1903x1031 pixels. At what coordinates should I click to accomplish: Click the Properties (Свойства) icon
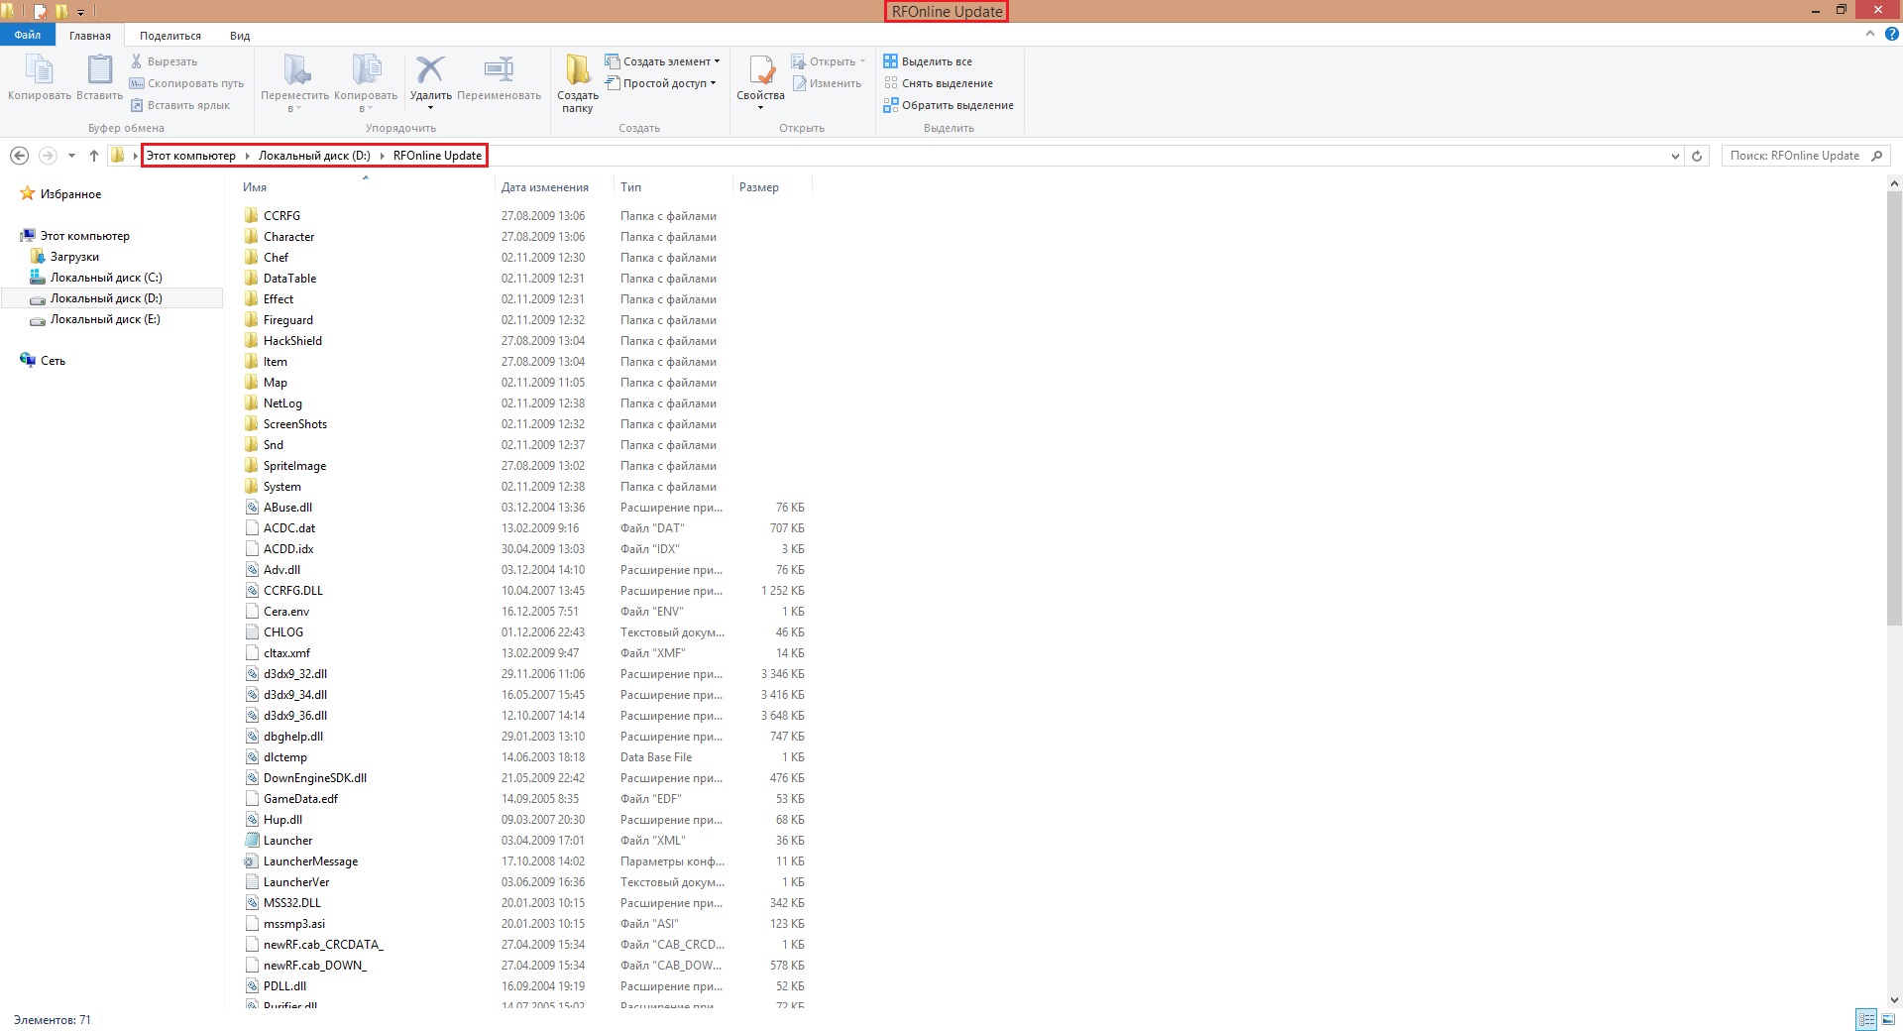coord(761,69)
